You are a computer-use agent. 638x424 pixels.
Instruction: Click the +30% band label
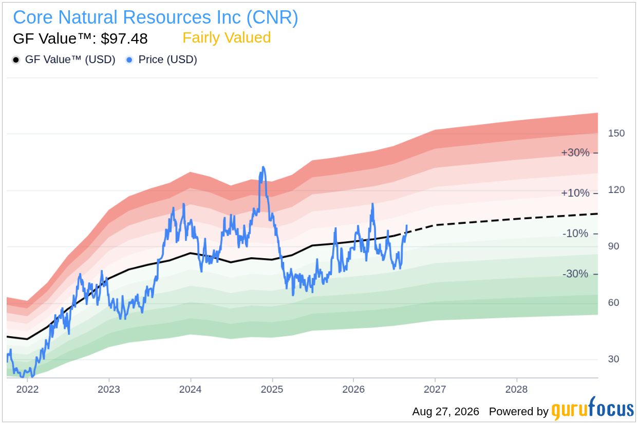coord(575,153)
